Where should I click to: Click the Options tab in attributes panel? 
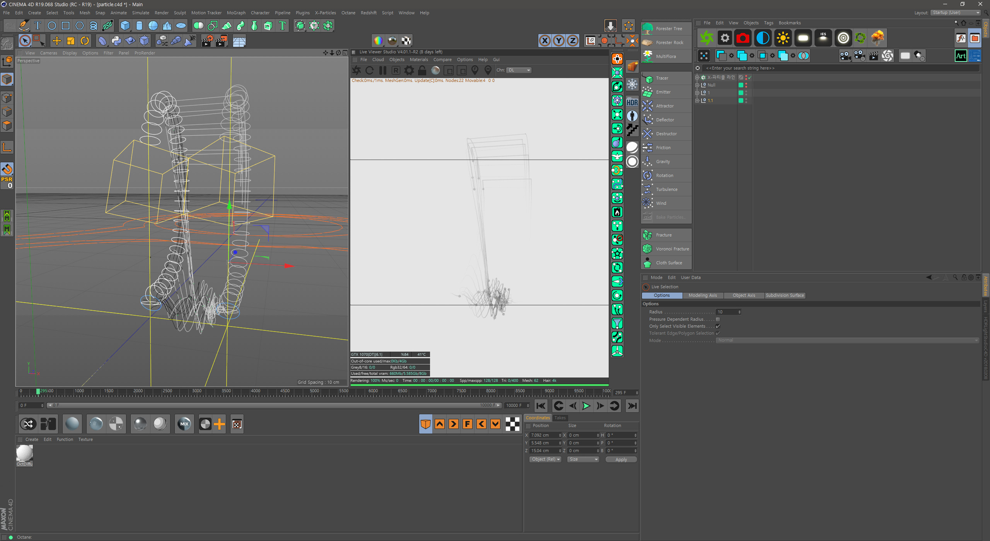click(662, 295)
